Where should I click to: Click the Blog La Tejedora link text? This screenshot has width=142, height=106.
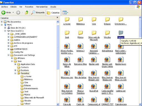(80, 92)
